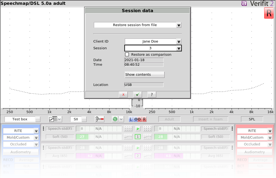
Task: Click the green circular list icon
Action: pos(115,119)
